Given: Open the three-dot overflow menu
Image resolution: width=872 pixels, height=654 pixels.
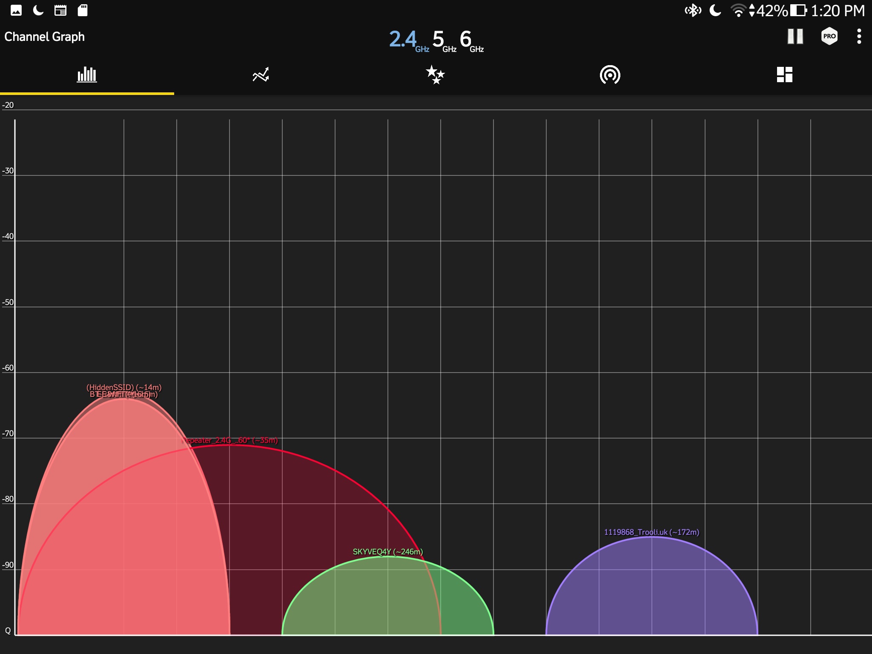Looking at the screenshot, I should [x=859, y=37].
